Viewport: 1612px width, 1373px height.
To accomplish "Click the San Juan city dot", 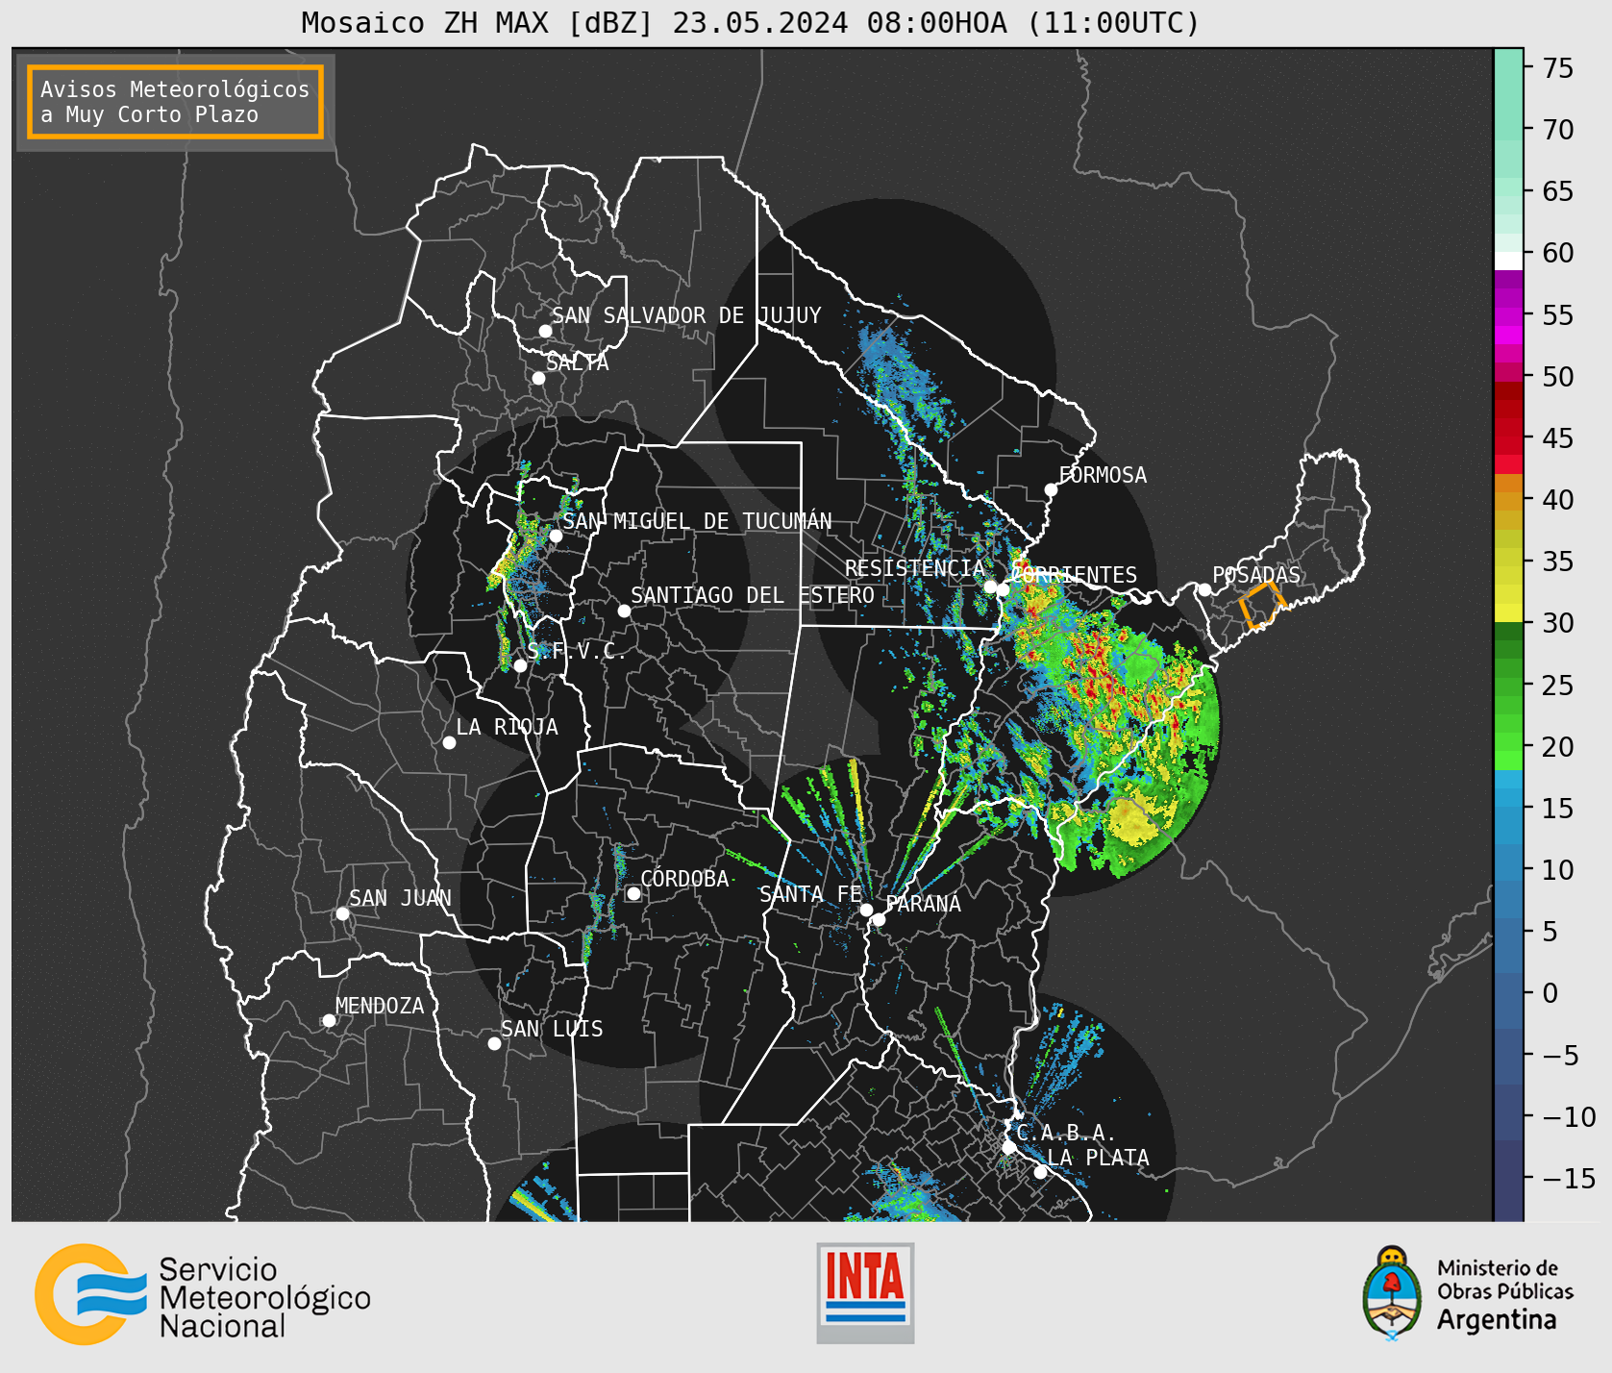I will 342,913.
